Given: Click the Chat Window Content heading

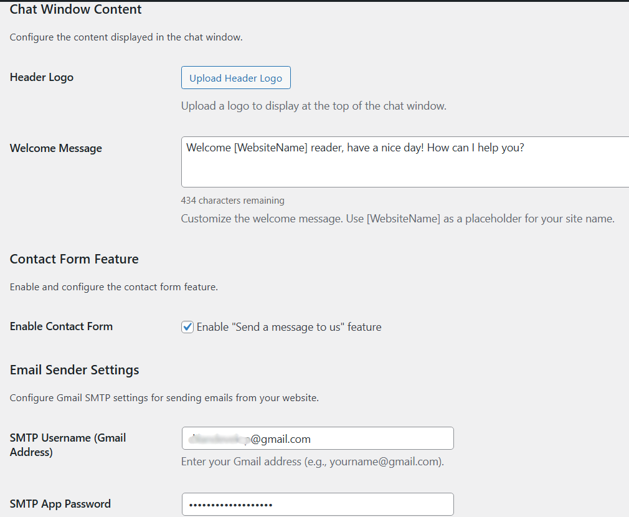Looking at the screenshot, I should tap(75, 9).
